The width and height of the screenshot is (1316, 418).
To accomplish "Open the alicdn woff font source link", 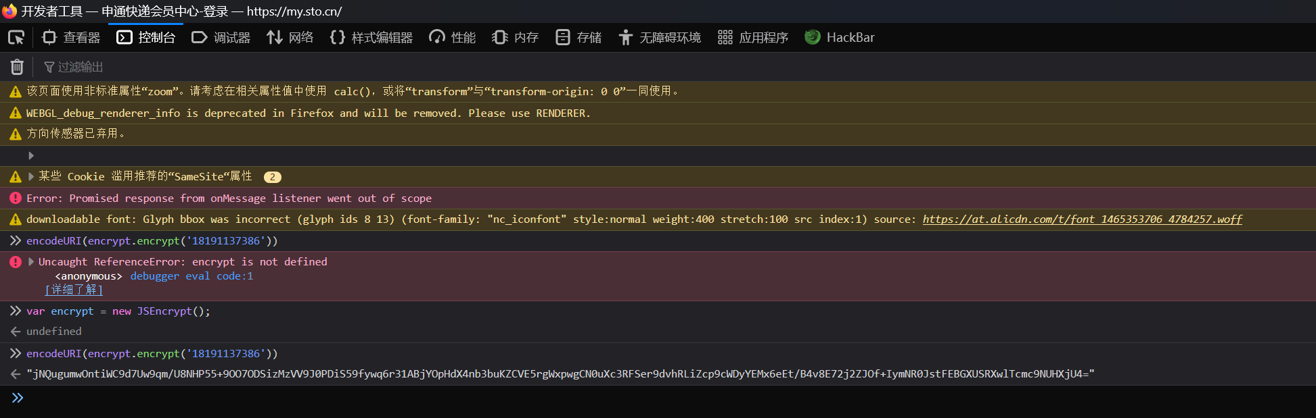I will 1082,219.
